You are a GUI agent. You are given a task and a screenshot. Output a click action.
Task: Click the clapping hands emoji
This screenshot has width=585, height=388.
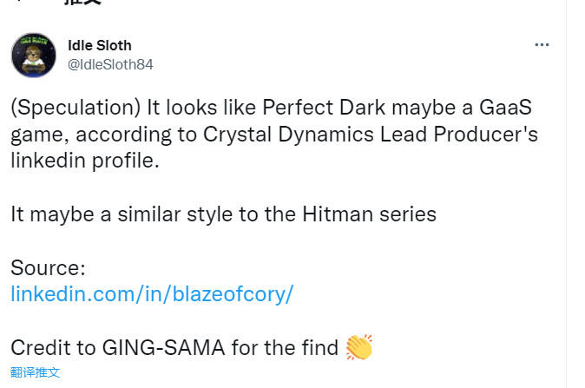(358, 348)
